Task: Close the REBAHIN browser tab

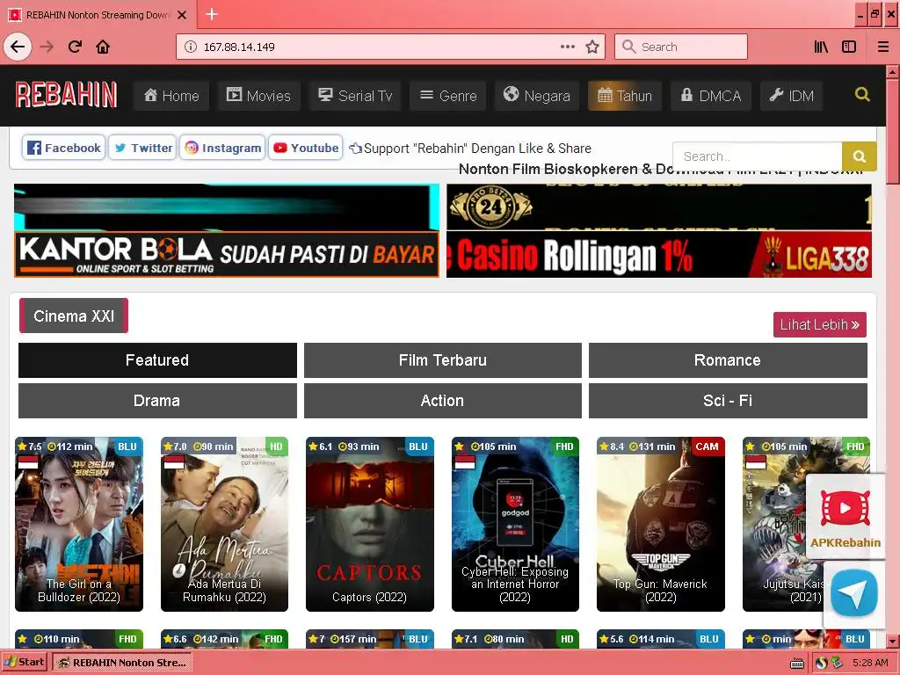Action: point(182,15)
